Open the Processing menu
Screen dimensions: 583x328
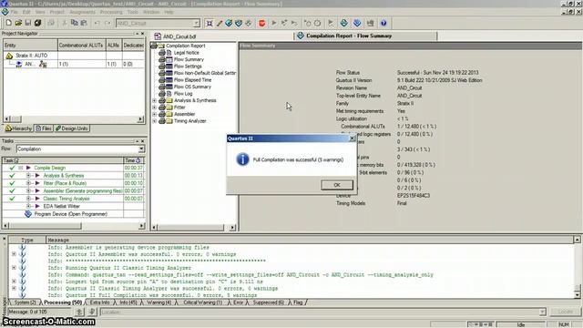(x=111, y=12)
